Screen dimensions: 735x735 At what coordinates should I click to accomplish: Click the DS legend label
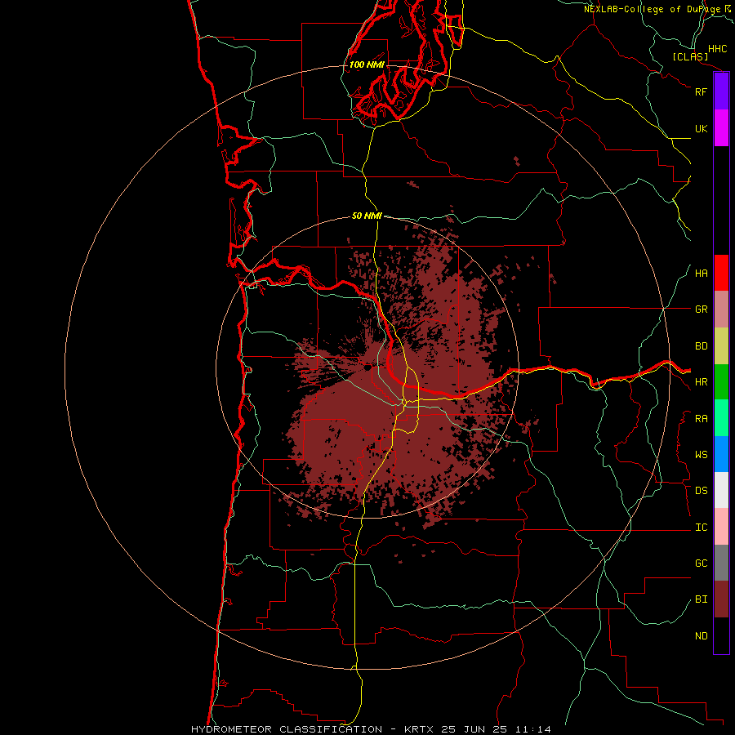(701, 491)
